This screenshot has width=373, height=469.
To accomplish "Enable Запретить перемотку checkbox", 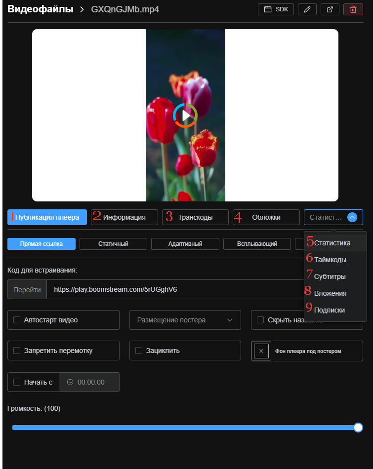I will click(17, 351).
